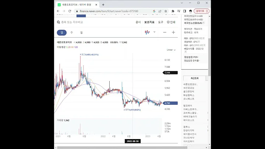Open the media control playlist icon
The width and height of the screenshot is (265, 149).
click(179, 11)
